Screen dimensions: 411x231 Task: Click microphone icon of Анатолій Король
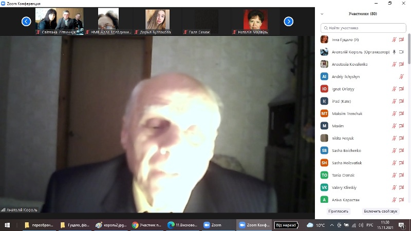(x=394, y=52)
